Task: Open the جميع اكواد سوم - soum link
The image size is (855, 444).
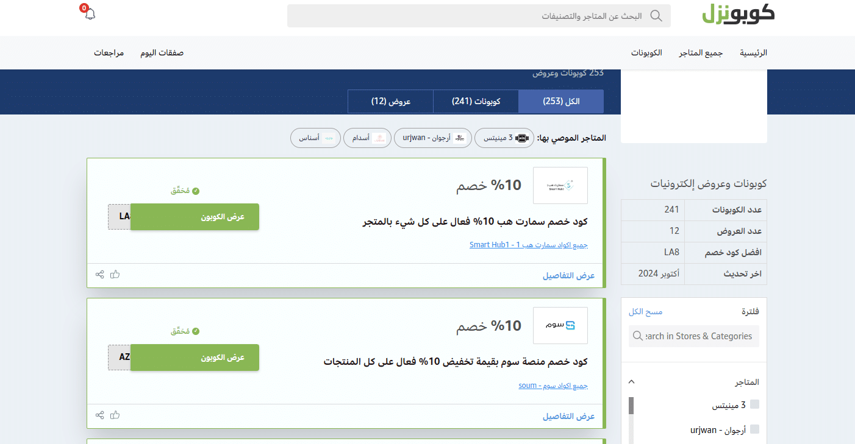Action: [x=553, y=386]
